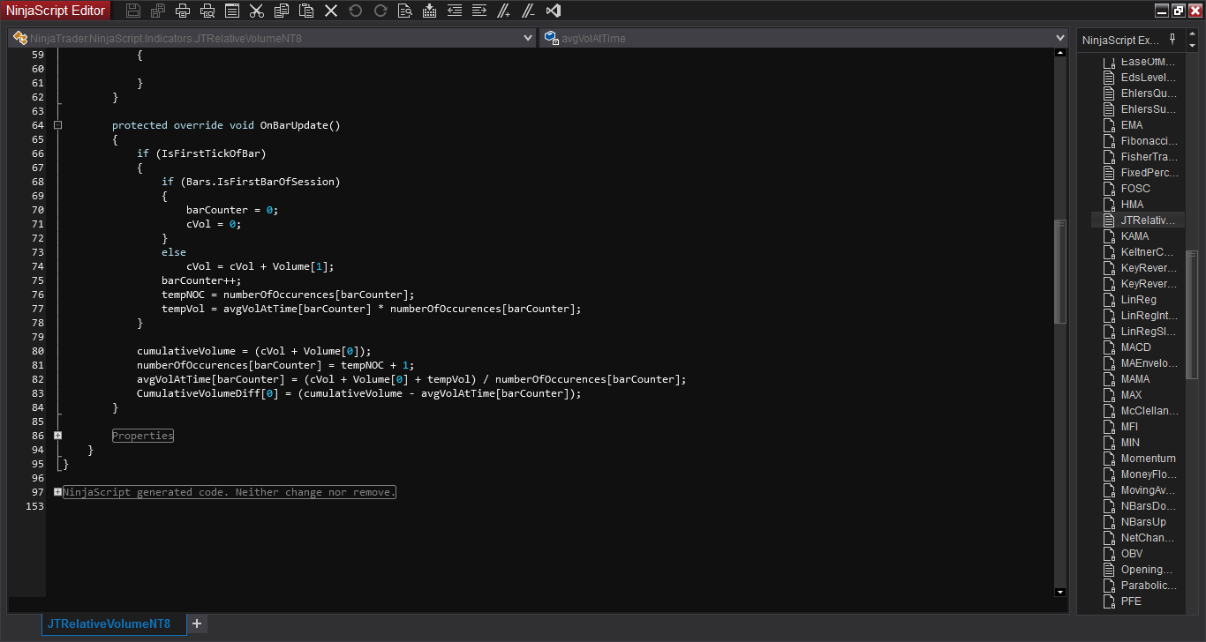Click the editor scrollbar up arrow

coord(1060,53)
